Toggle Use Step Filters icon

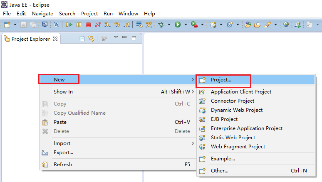(x=149, y=25)
